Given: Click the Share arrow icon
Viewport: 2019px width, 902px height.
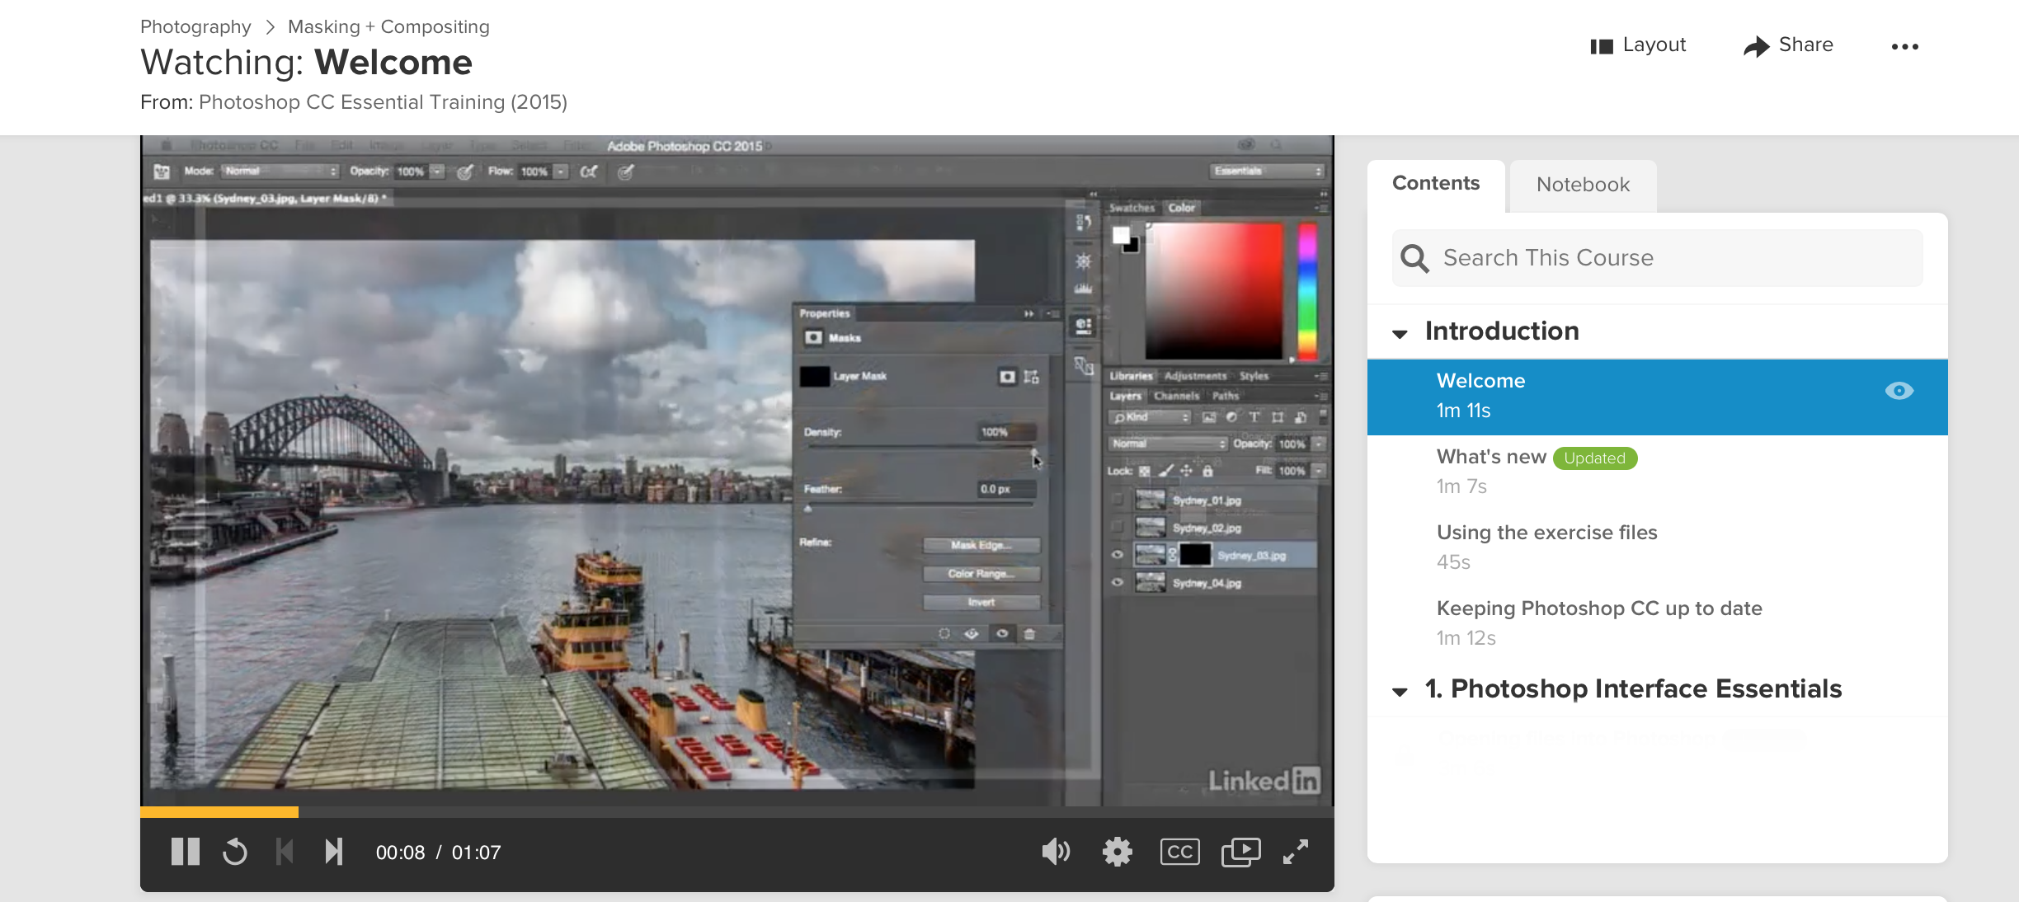Looking at the screenshot, I should [1756, 46].
